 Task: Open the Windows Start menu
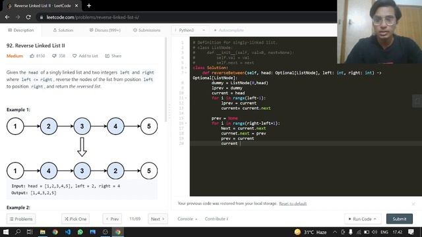[x=5, y=232]
